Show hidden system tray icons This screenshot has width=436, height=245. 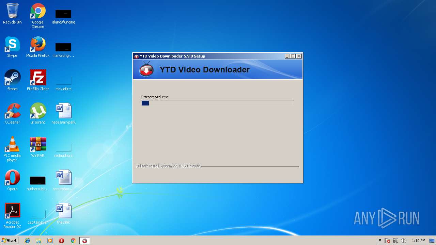[x=380, y=241]
